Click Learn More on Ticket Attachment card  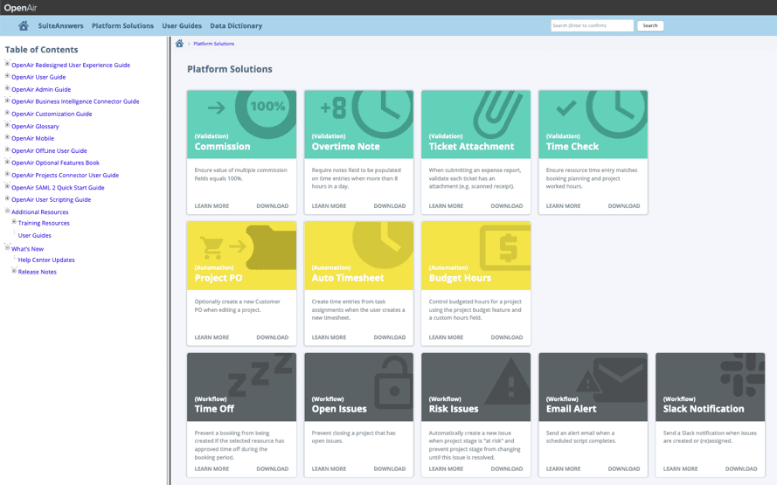click(446, 206)
